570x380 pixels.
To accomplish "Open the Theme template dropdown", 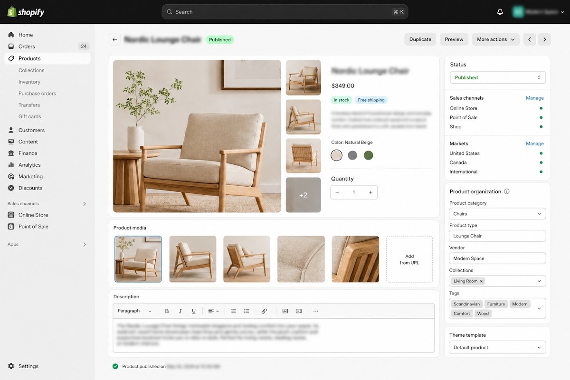I will [x=497, y=348].
